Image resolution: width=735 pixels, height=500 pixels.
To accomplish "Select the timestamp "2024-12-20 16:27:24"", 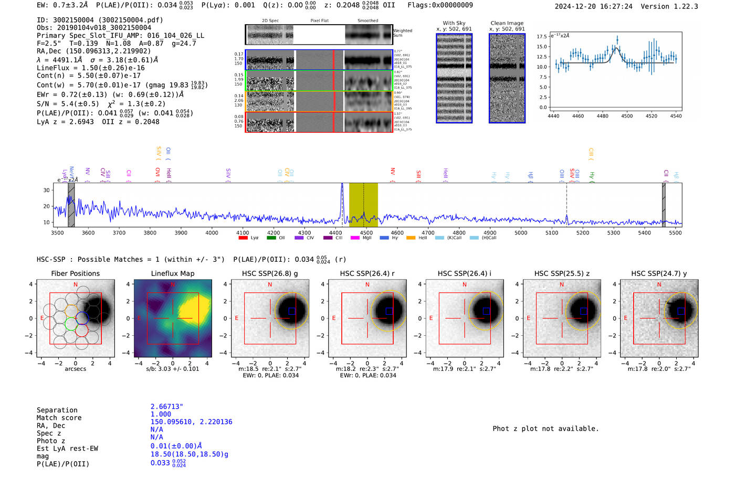I will pos(594,6).
